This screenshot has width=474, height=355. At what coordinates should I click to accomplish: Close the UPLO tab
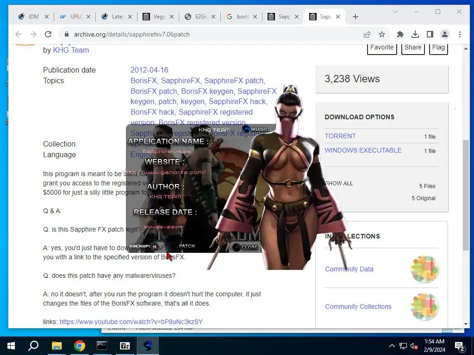pyautogui.click(x=88, y=17)
